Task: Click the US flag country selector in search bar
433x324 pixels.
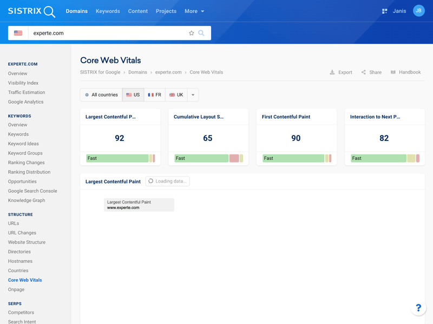Action: 18,33
